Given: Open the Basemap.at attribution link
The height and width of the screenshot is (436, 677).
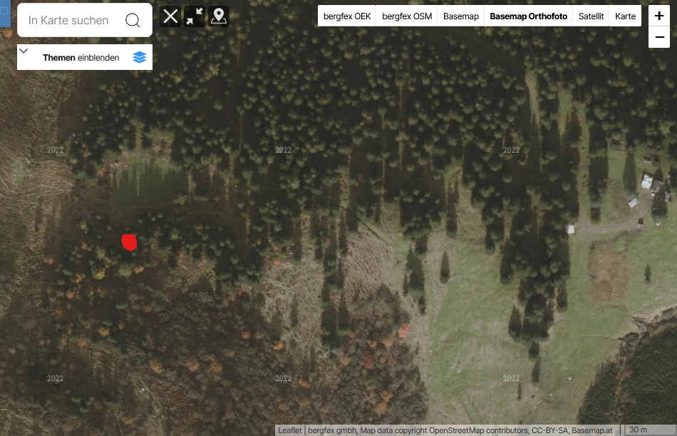Looking at the screenshot, I should (592, 430).
